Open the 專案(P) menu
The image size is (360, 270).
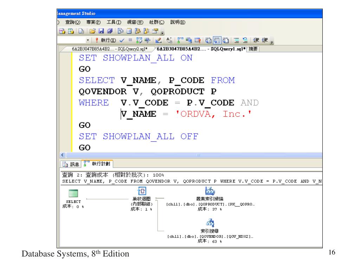[93, 22]
